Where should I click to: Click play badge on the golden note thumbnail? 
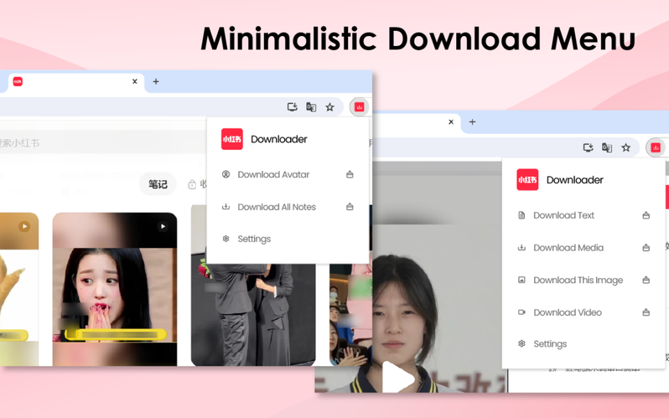click(x=24, y=226)
